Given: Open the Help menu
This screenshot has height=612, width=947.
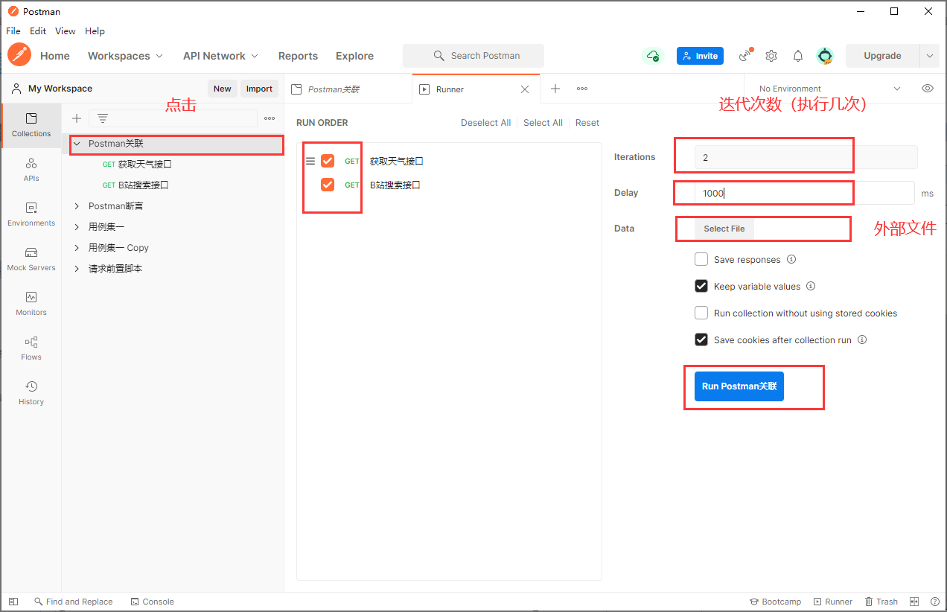Looking at the screenshot, I should click(95, 31).
